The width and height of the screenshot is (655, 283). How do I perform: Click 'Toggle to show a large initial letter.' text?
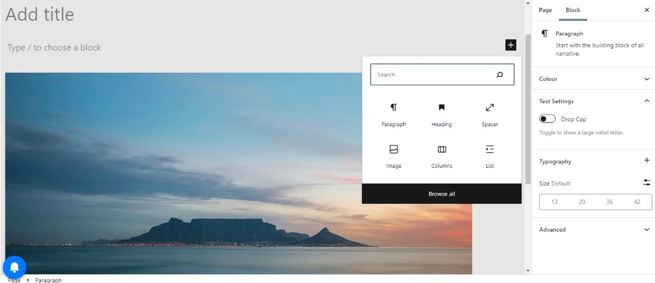581,132
